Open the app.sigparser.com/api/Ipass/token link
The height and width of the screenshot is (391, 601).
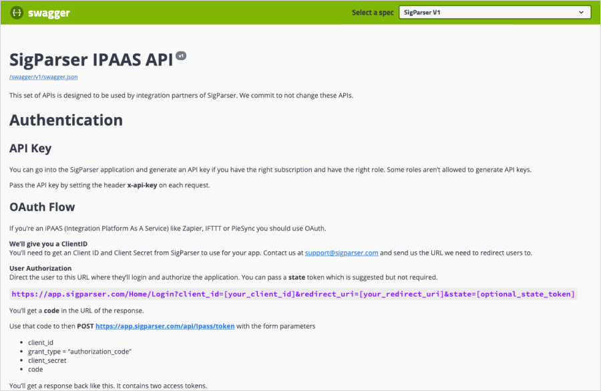(x=165, y=326)
